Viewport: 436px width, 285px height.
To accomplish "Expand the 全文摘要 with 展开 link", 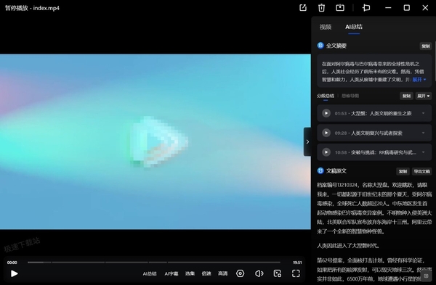I will point(419,80).
